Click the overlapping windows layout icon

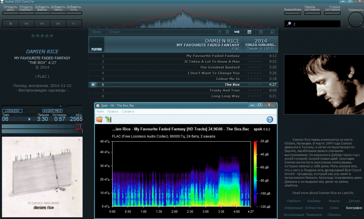tap(272, 32)
